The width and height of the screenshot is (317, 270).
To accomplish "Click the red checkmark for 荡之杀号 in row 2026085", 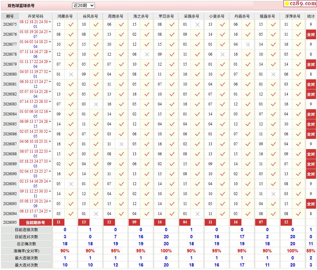I will (x=147, y=124).
